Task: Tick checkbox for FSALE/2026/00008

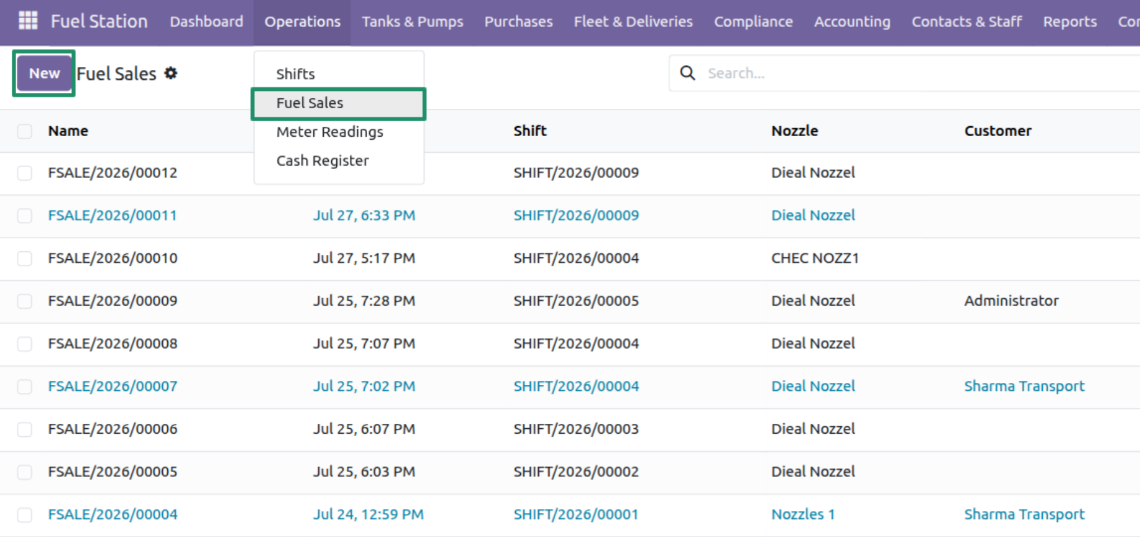Action: coord(25,343)
